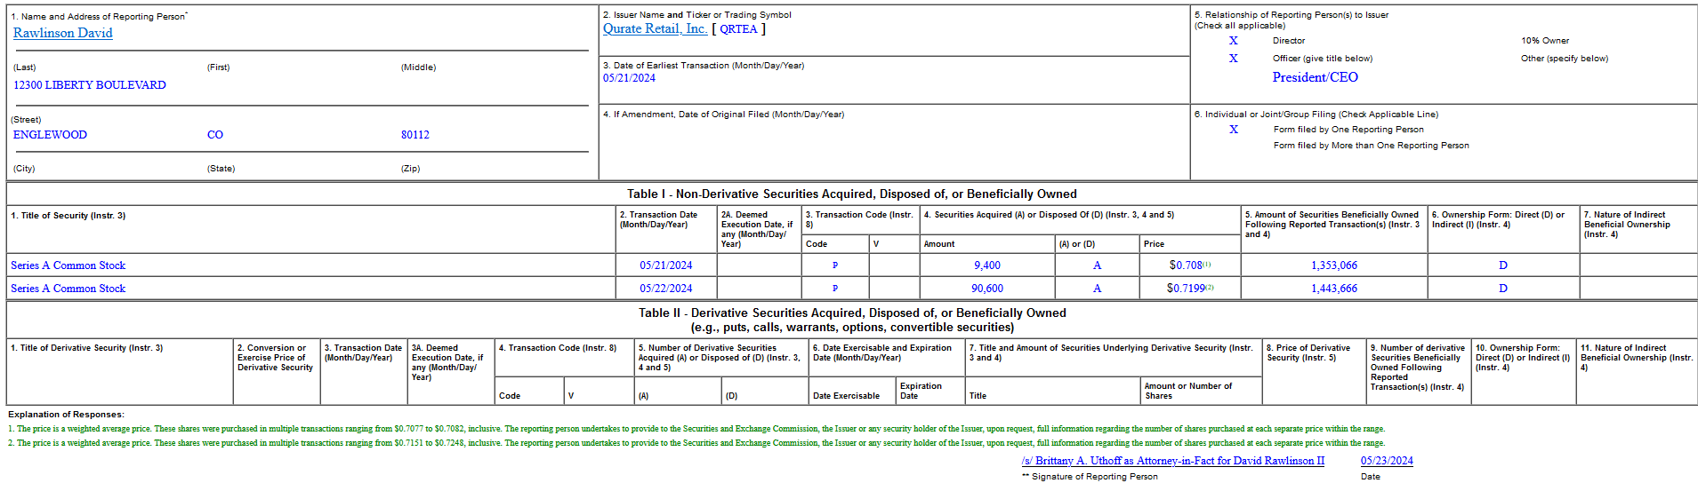
Task: Toggle Form filed by One Reporting Person mark
Action: click(1233, 130)
